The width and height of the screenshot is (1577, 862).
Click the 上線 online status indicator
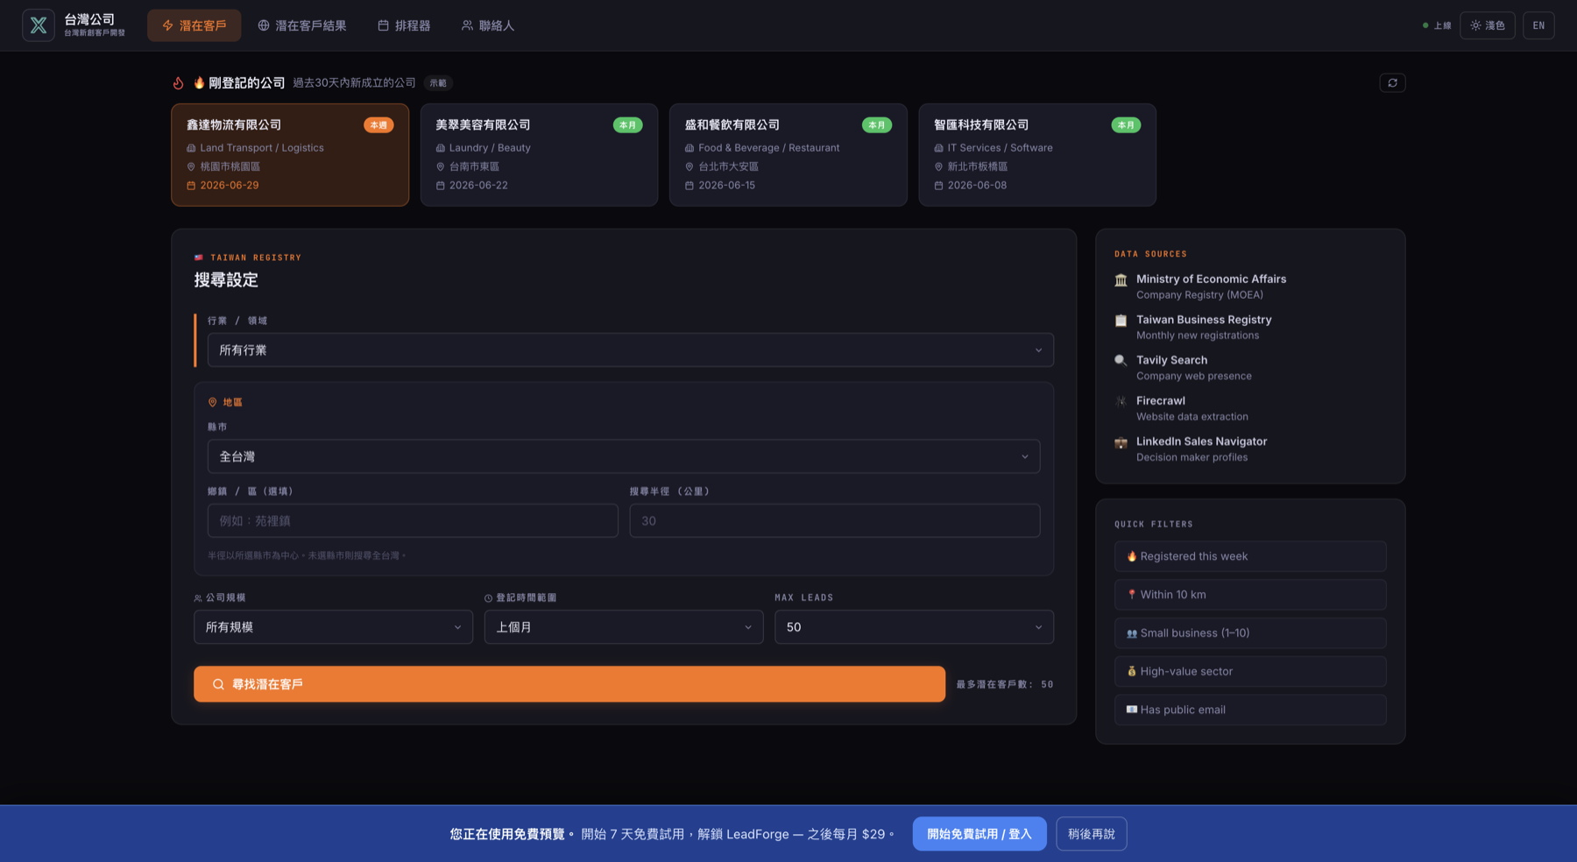pyautogui.click(x=1437, y=25)
